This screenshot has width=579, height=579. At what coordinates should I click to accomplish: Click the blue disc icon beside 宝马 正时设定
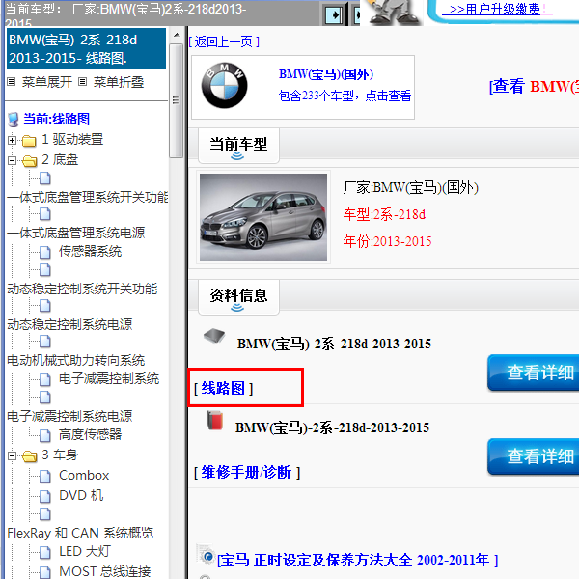[207, 555]
